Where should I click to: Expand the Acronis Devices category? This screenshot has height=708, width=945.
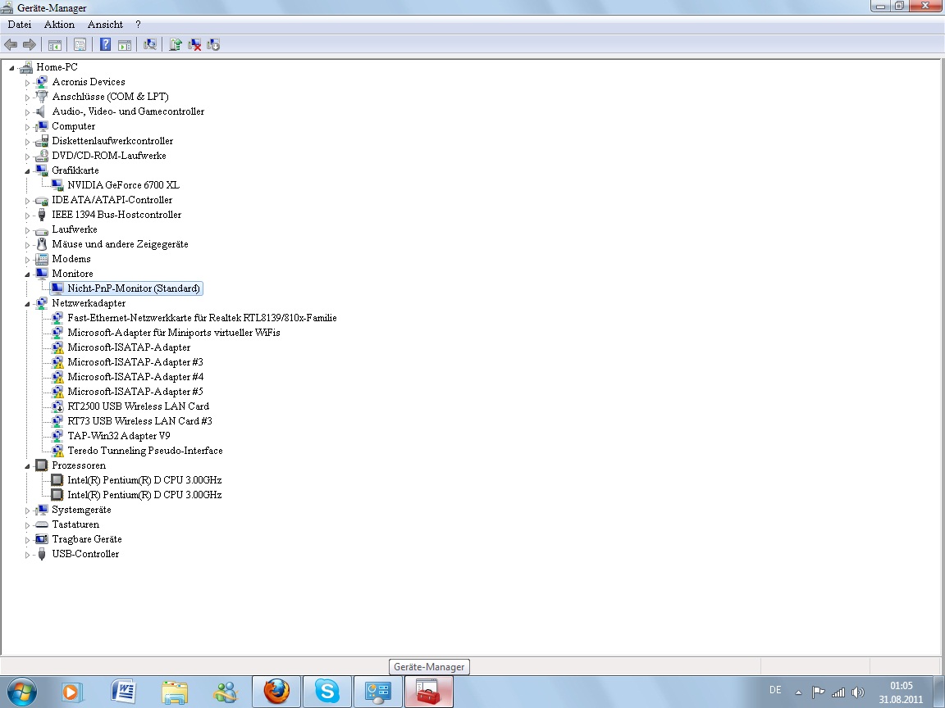pyautogui.click(x=27, y=83)
